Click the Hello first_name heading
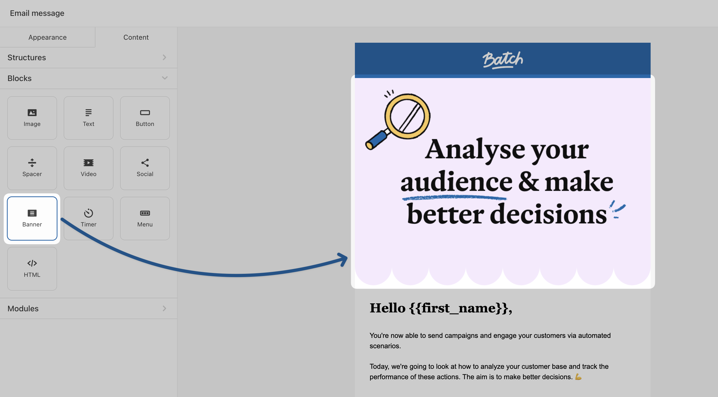The image size is (718, 397). point(440,308)
